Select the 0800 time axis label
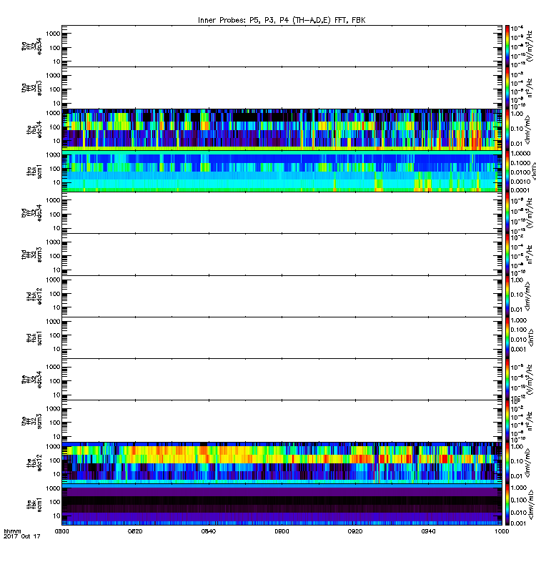Viewport: 536px width, 572px height. click(61, 531)
